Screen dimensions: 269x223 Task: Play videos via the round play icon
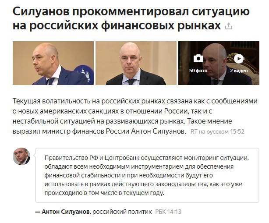point(239,59)
